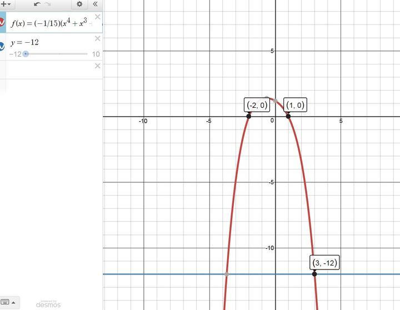Click the y = -12 expression text
Screen dimensions: 400x310
click(25, 42)
